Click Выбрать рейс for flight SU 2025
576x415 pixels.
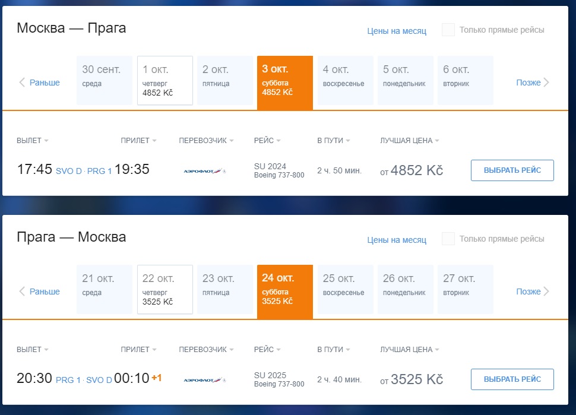click(512, 379)
